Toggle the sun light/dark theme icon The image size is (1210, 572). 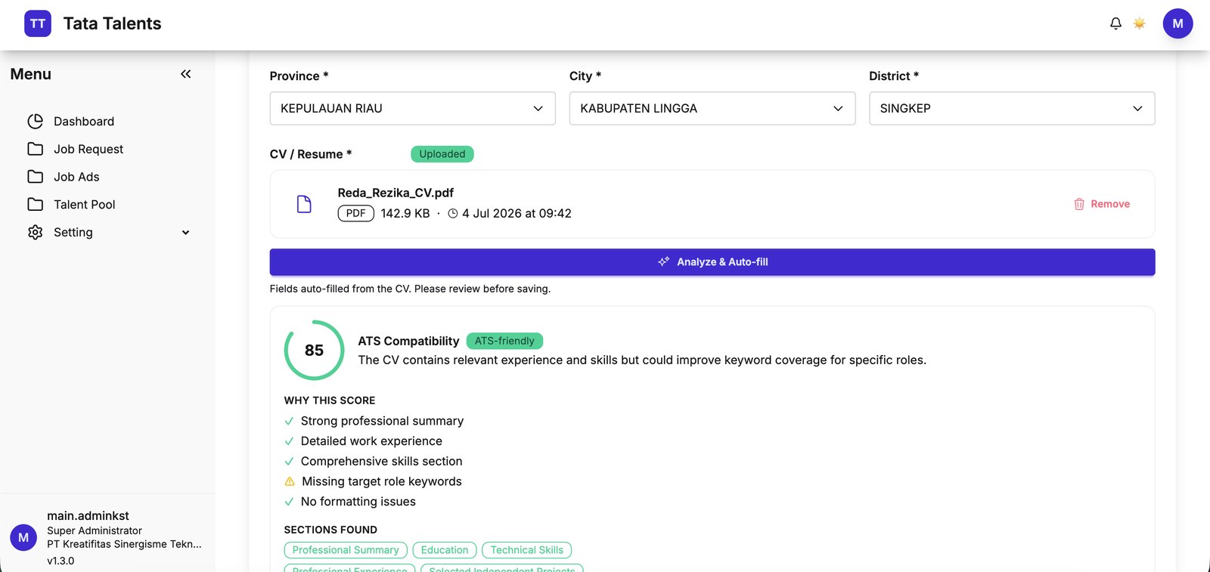(x=1139, y=23)
